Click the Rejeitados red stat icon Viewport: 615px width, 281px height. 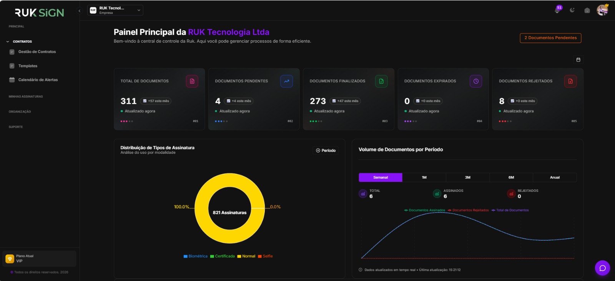coord(511,194)
